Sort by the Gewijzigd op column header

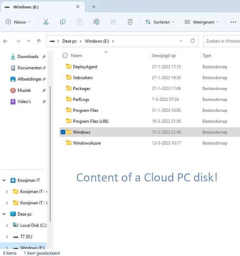[164, 56]
